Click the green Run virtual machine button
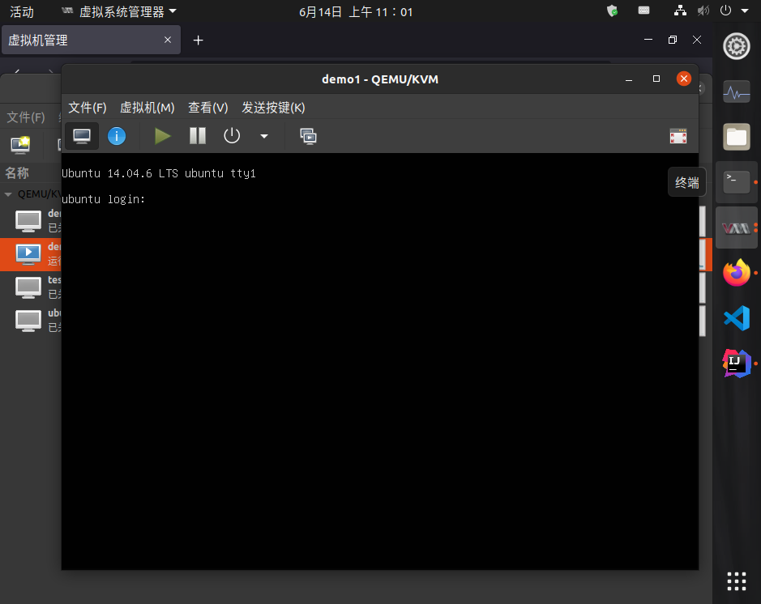This screenshot has height=604, width=761. pos(162,136)
